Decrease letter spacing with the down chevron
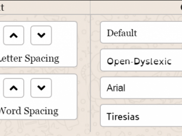Screen dimensions: 182x136 [41, 35]
